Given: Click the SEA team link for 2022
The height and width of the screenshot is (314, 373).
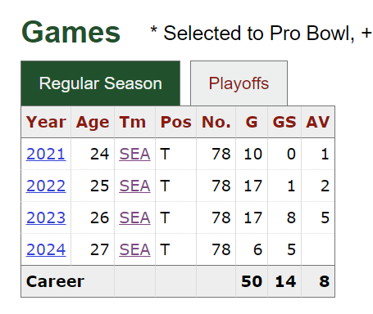Looking at the screenshot, I should pos(134,186).
